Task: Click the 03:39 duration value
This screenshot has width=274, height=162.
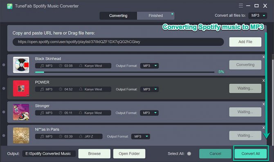Action: tap(68, 137)
